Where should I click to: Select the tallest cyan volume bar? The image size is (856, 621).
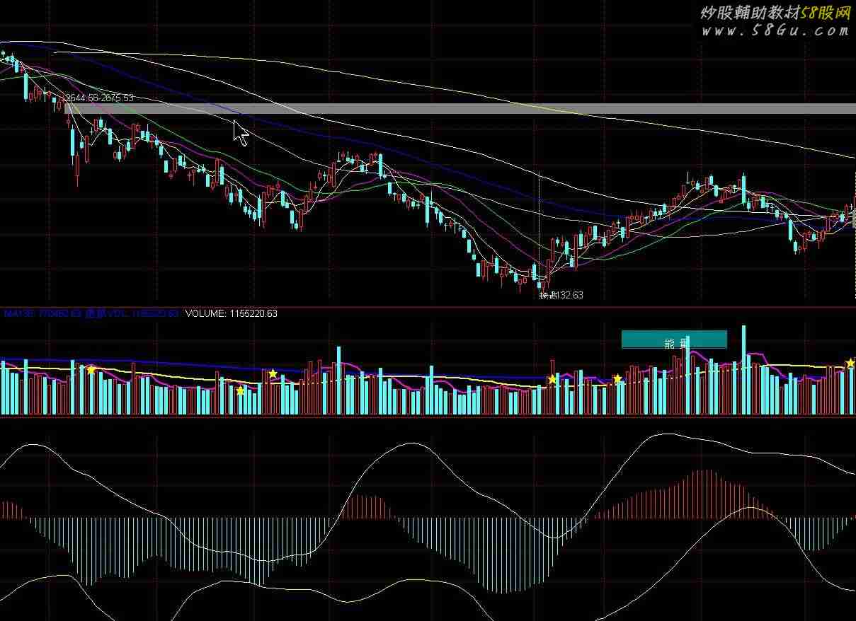tap(743, 370)
